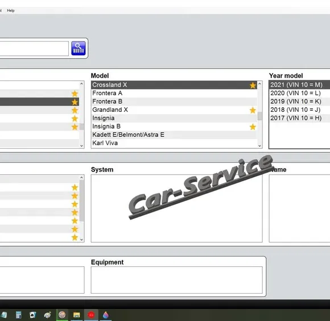Click the VIN search text field

click(x=34, y=48)
